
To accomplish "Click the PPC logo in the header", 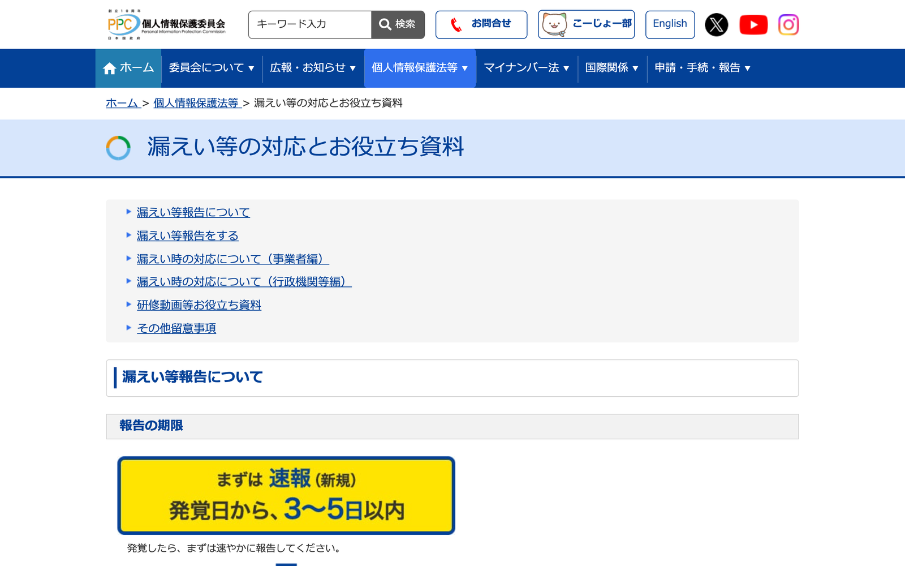I will tap(166, 24).
